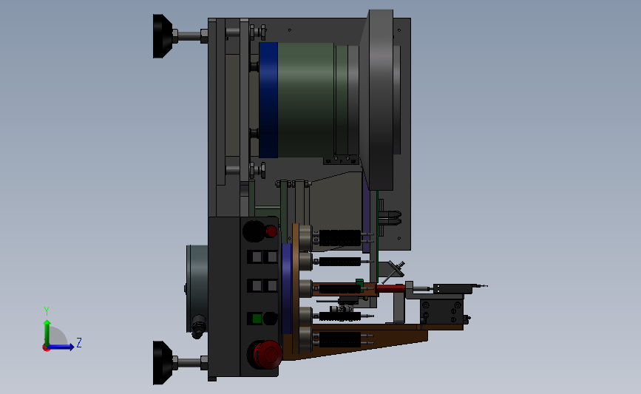
Task: Select the purple vertical plate beside control panel
Action: tap(287, 288)
